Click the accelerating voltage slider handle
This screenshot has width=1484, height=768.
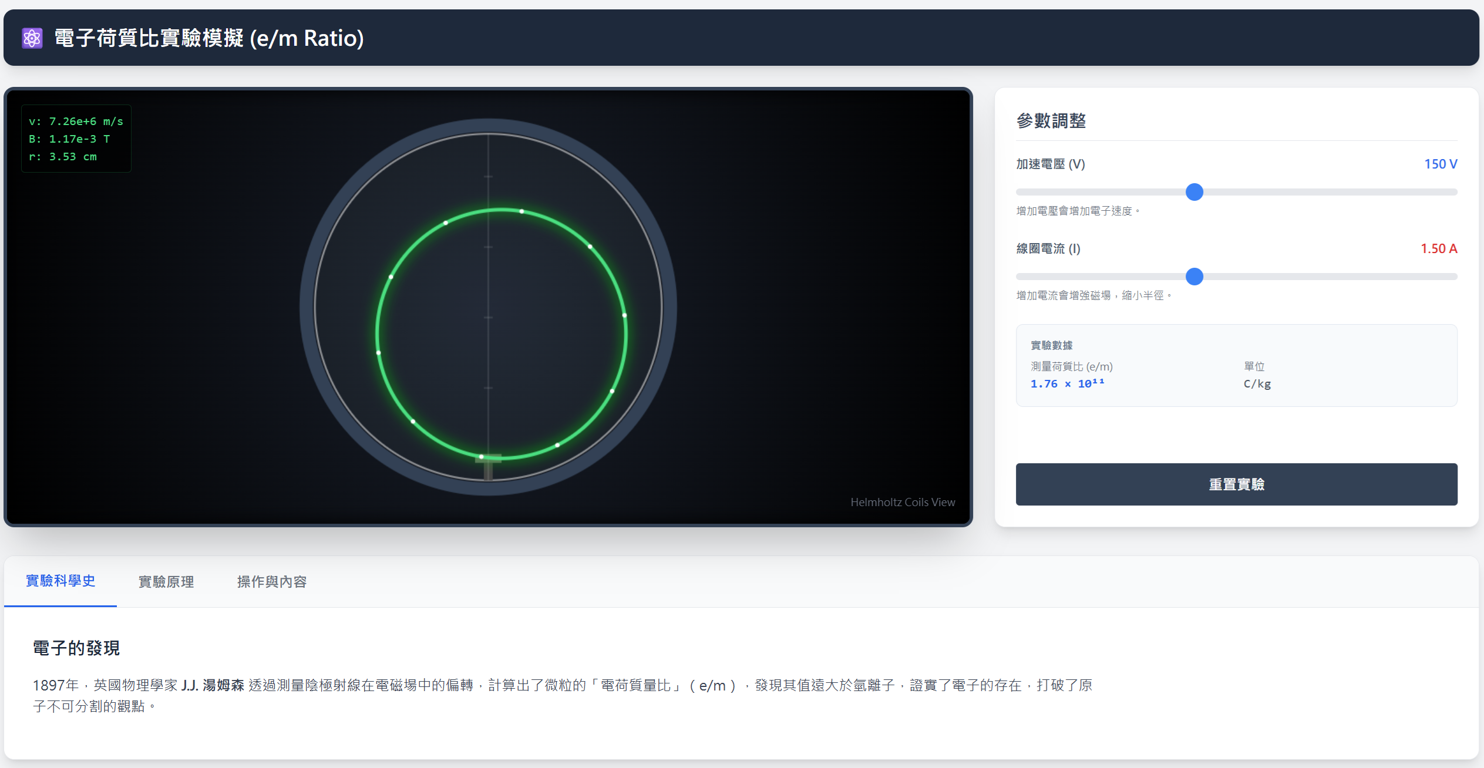(1194, 192)
